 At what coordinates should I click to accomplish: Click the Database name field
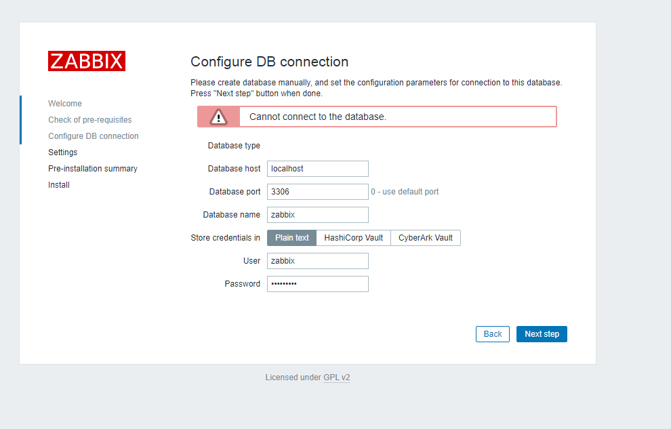(318, 215)
